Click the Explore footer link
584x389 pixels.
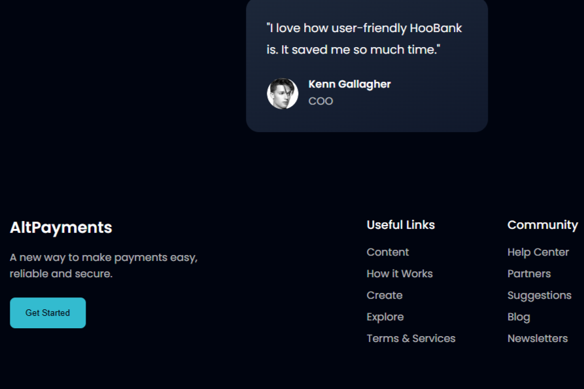385,316
